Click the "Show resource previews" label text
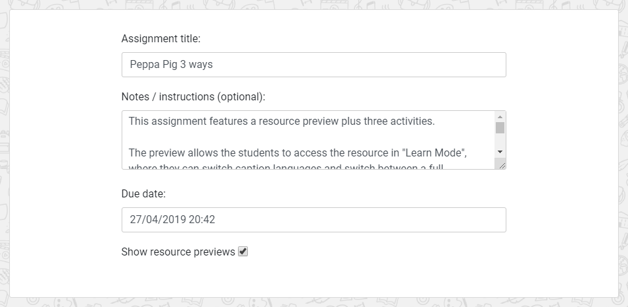628x307 pixels. pyautogui.click(x=178, y=252)
